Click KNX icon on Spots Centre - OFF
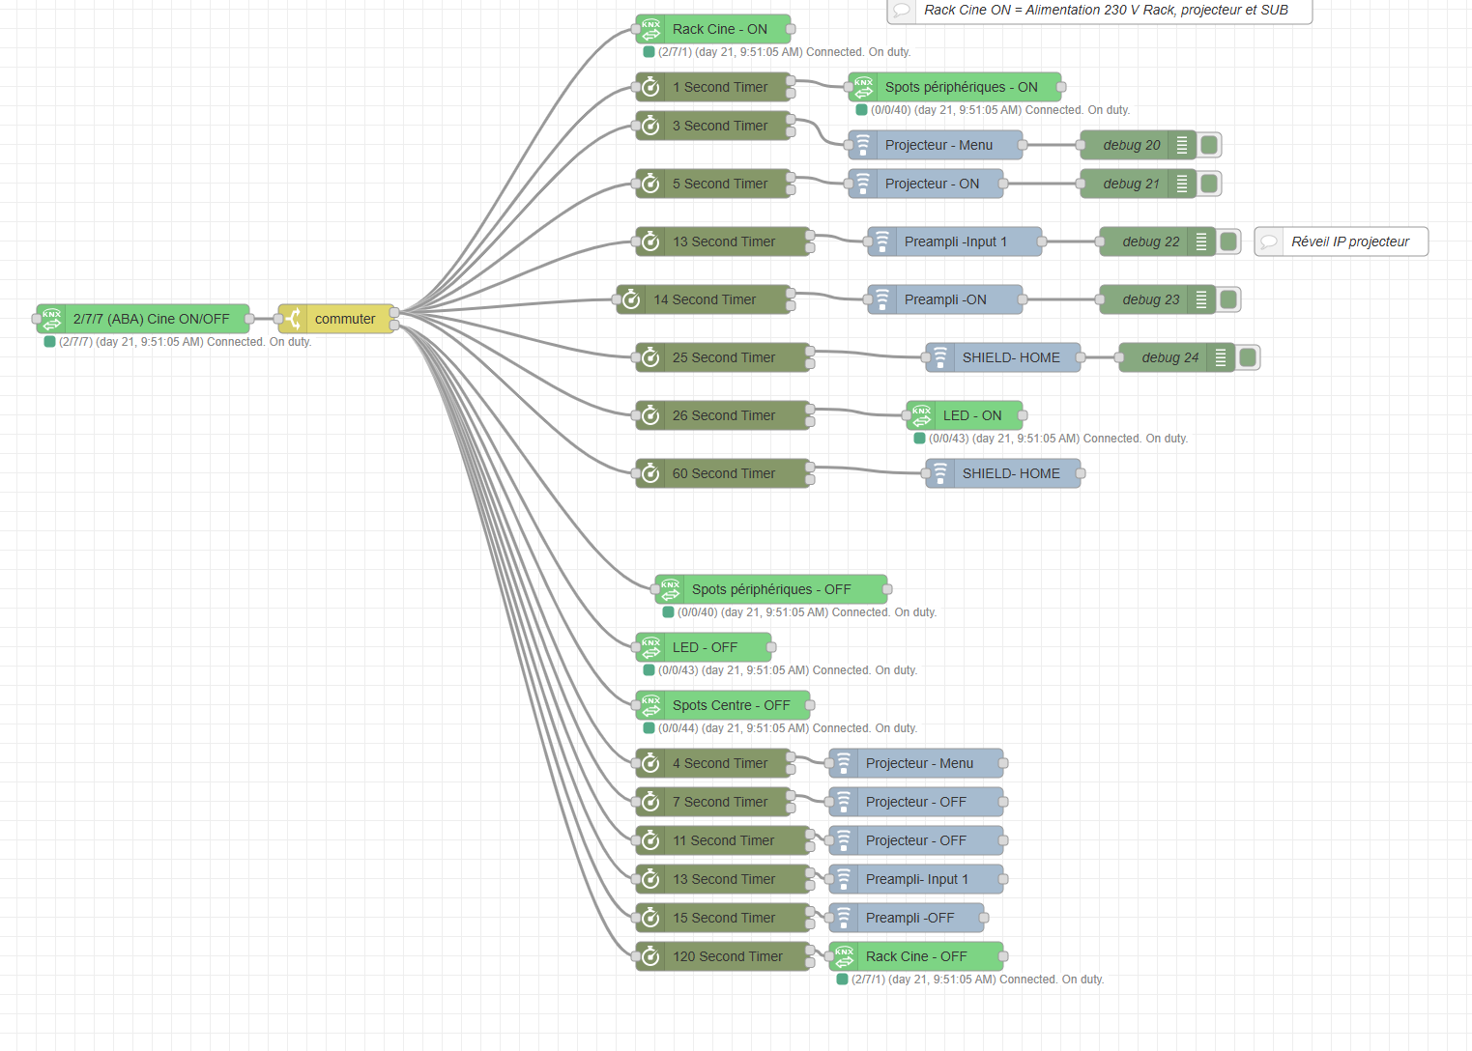This screenshot has width=1472, height=1051. pos(650,705)
